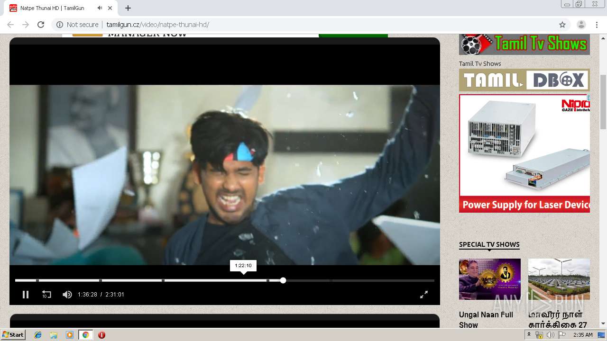Open the Ungal Naan Full Show thumbnail

490,279
